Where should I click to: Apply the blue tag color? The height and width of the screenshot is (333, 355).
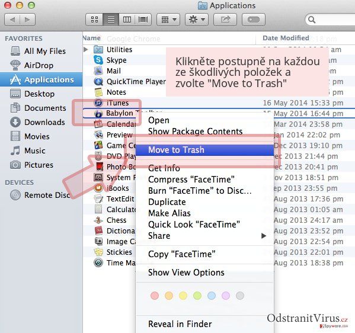pos(212,296)
